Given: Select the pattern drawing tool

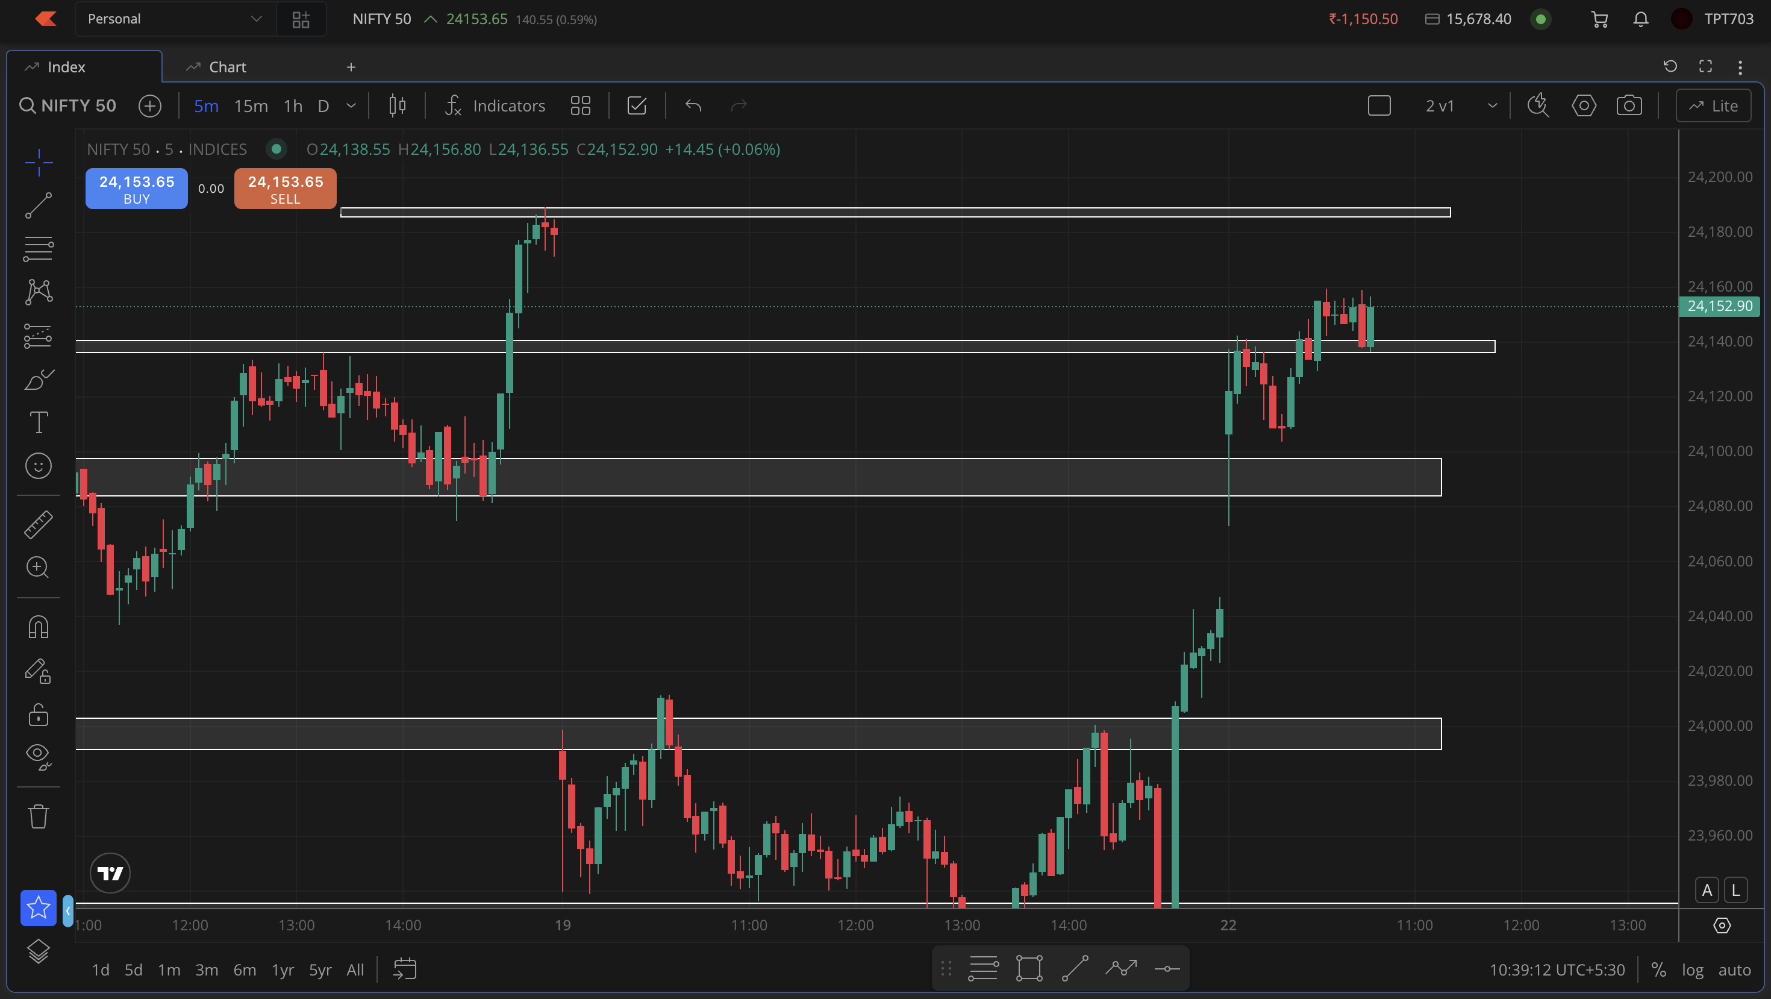Looking at the screenshot, I should point(39,292).
